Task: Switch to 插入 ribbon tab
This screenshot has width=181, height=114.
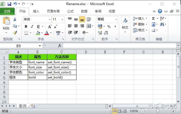Action: (36, 11)
